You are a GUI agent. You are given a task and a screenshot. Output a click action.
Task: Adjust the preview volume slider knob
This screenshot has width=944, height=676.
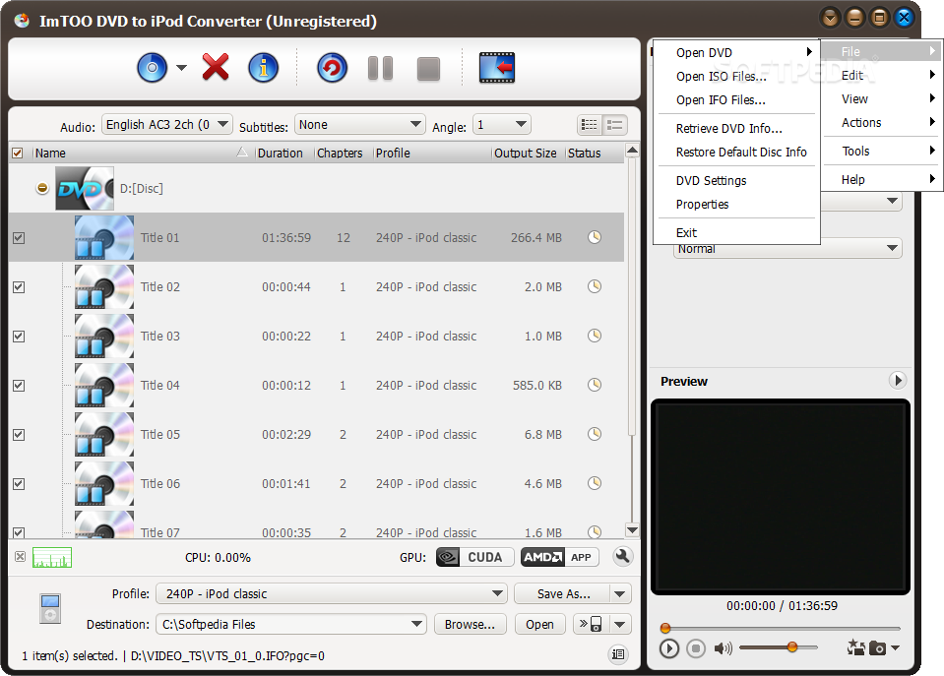[792, 647]
